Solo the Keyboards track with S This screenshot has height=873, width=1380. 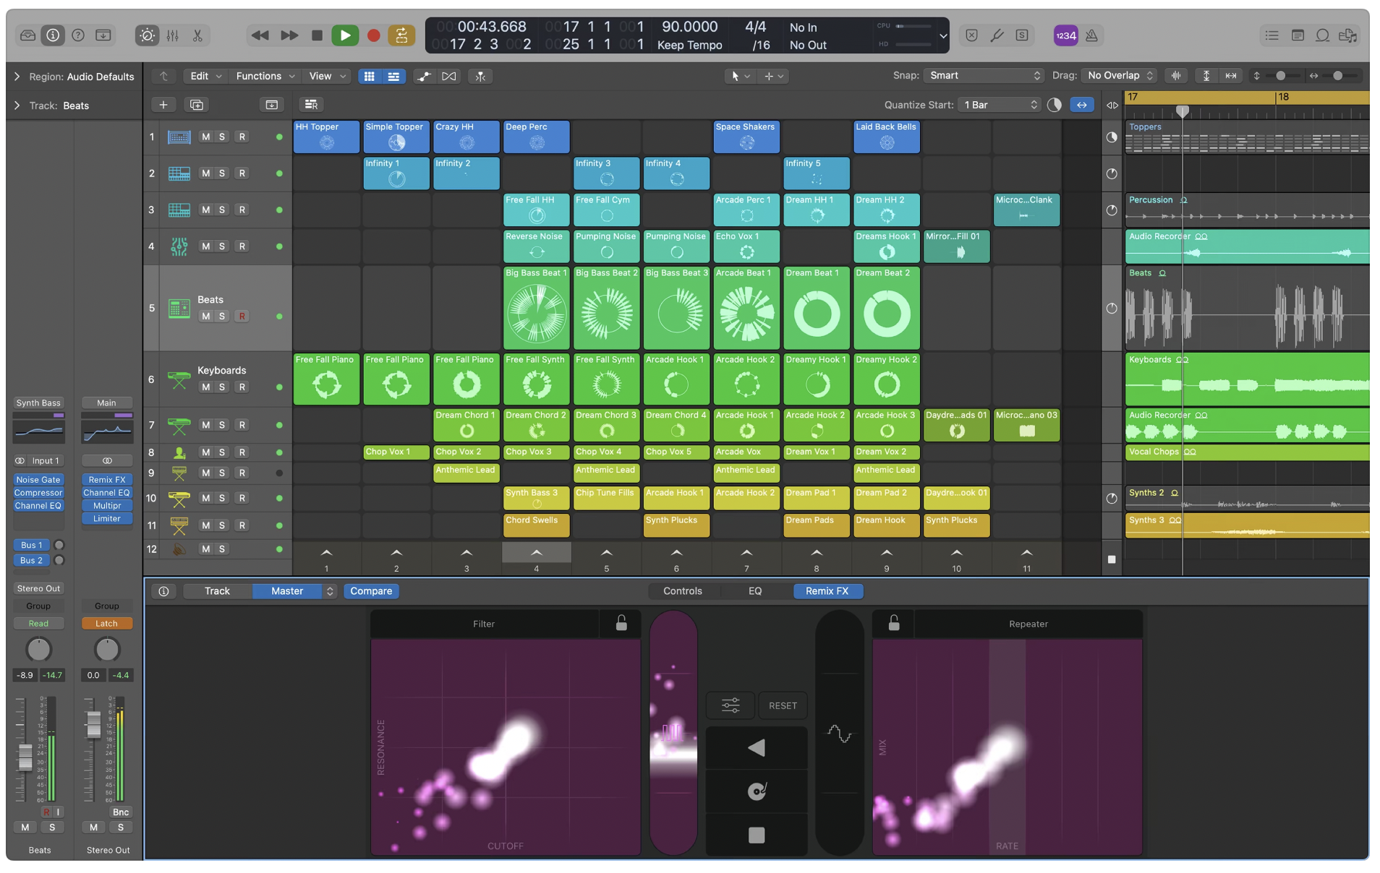click(222, 387)
